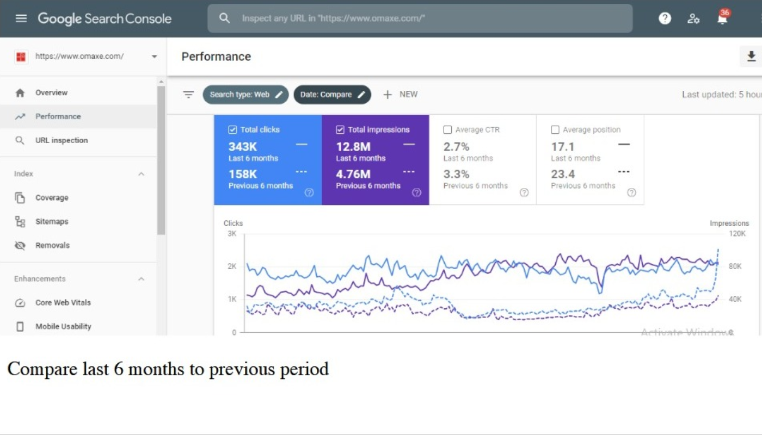Open the property selector dropdown
The image size is (762, 435).
pyautogui.click(x=154, y=57)
